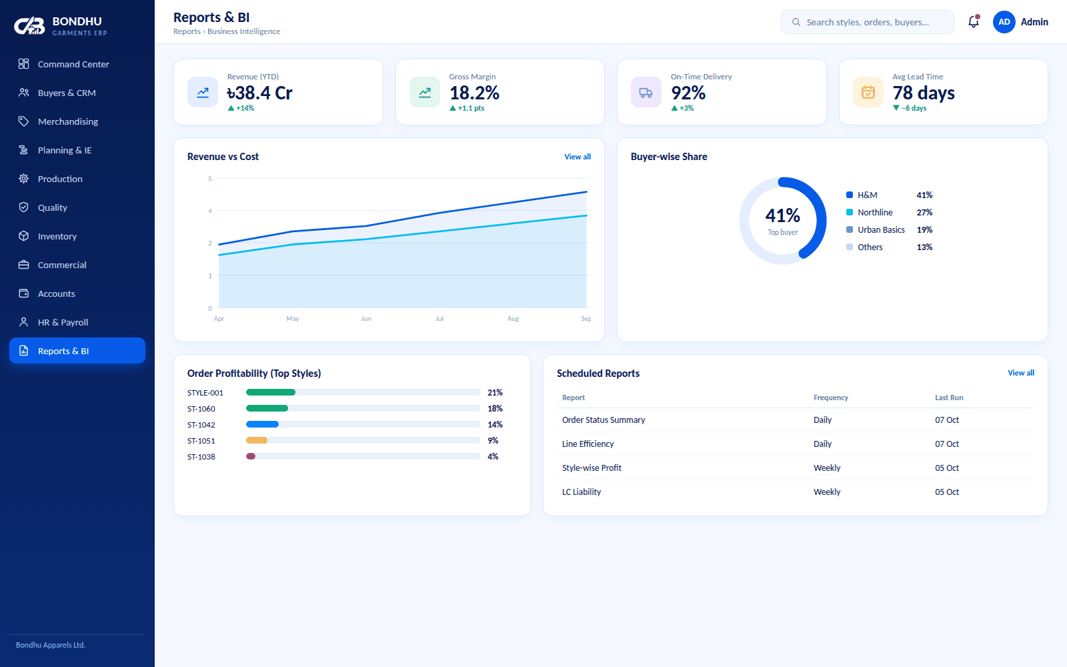This screenshot has width=1067, height=667.
Task: Click the On-Time Delivery truck icon
Action: pyautogui.click(x=646, y=92)
